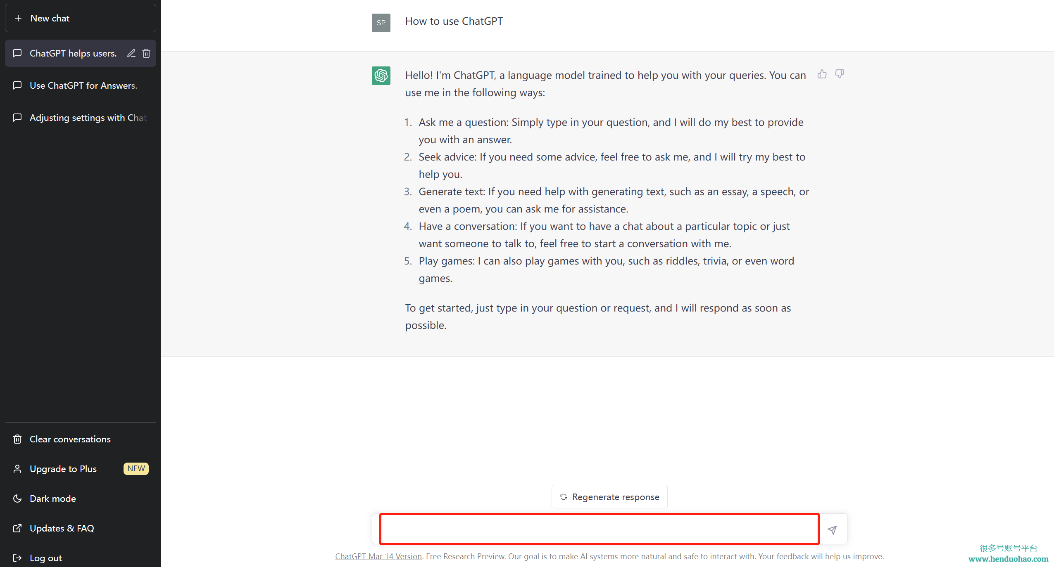
Task: Toggle Dark mode in sidebar
Action: (81, 498)
